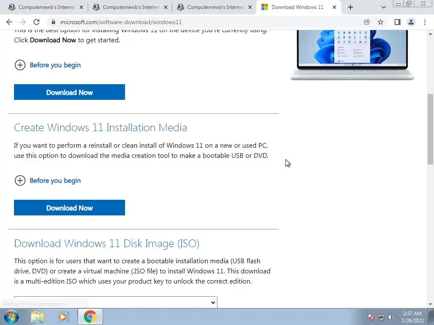The width and height of the screenshot is (434, 325).
Task: Open Chrome three-dot menu
Action: (x=425, y=22)
